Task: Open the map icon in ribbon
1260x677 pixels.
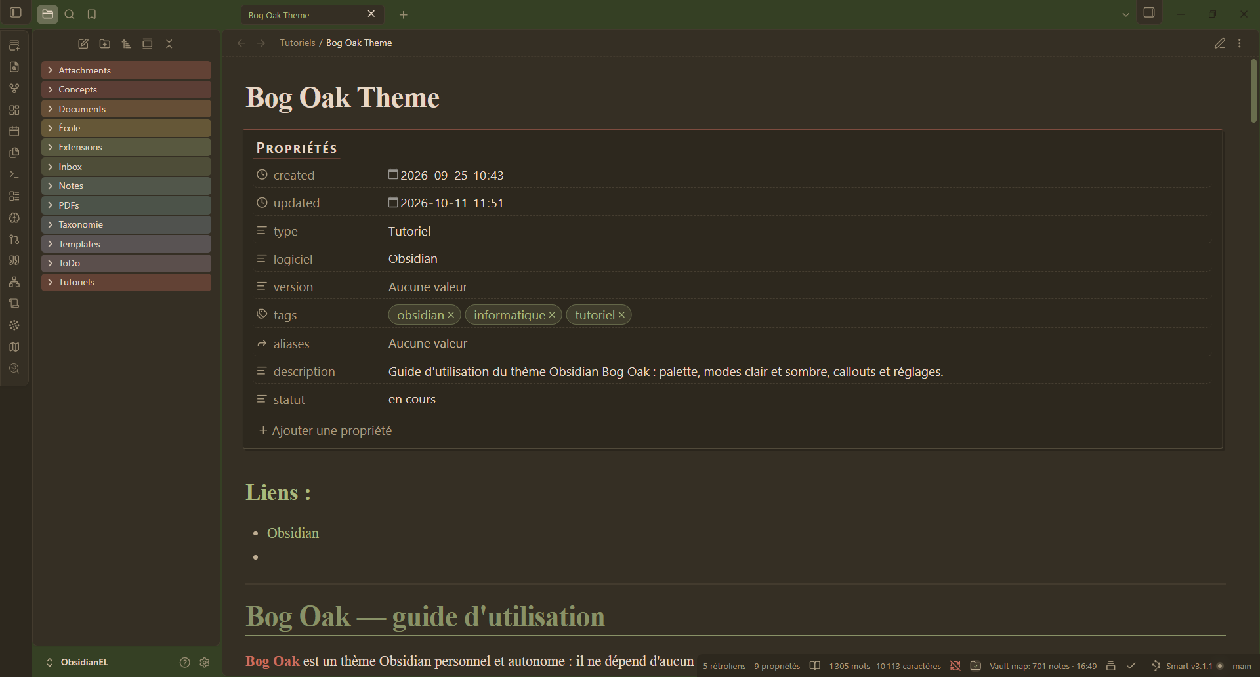Action: coord(14,347)
